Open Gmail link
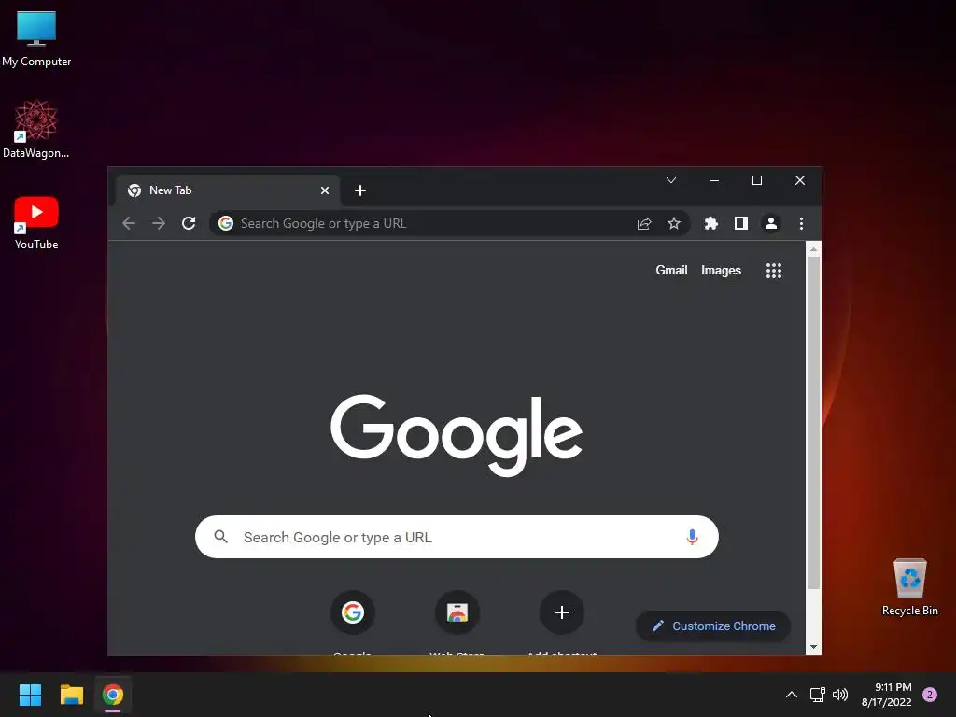This screenshot has width=956, height=717. 671,271
